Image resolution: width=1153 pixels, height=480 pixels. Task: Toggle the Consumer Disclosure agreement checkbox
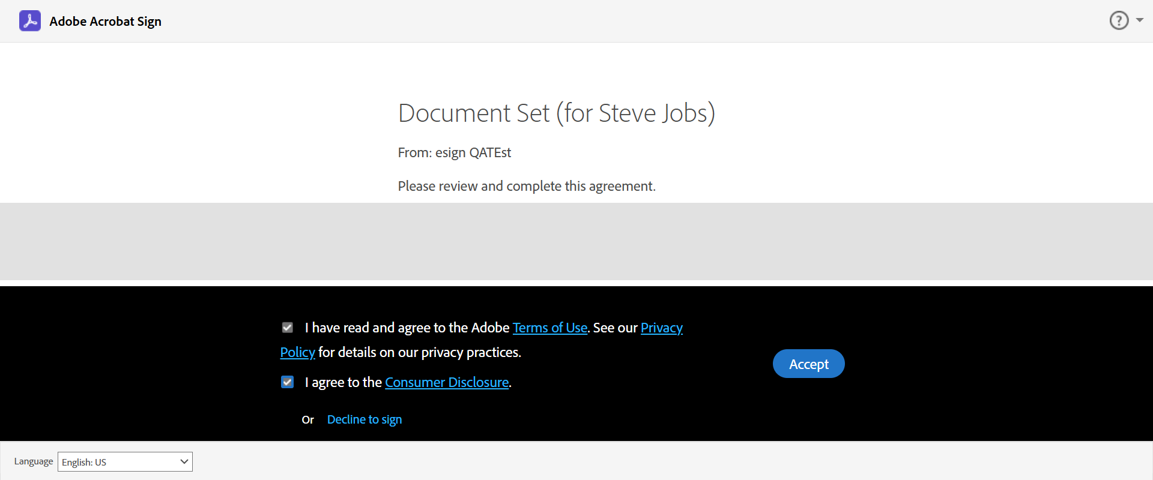coord(288,382)
